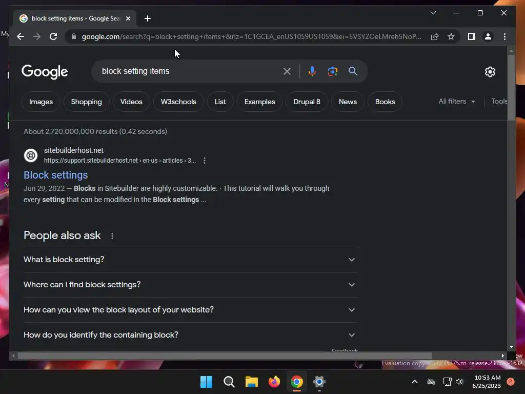The width and height of the screenshot is (525, 394).
Task: Open Chrome side panel
Action: (472, 36)
